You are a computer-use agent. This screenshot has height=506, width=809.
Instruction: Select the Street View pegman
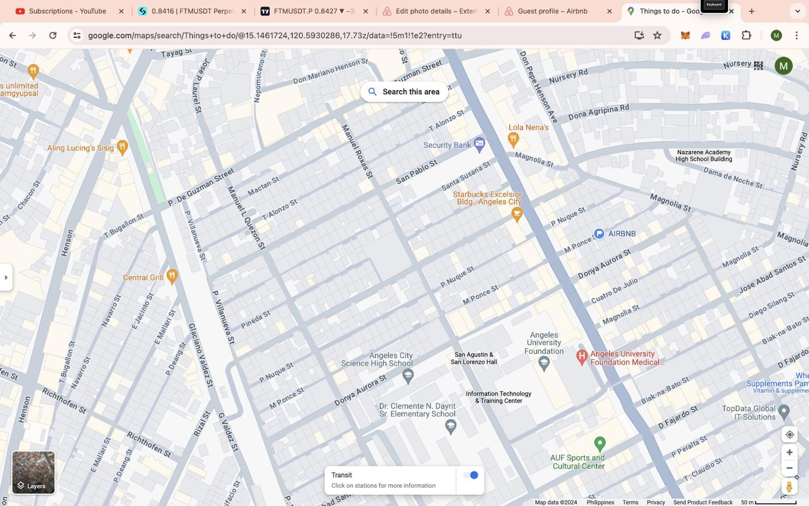pyautogui.click(x=789, y=487)
